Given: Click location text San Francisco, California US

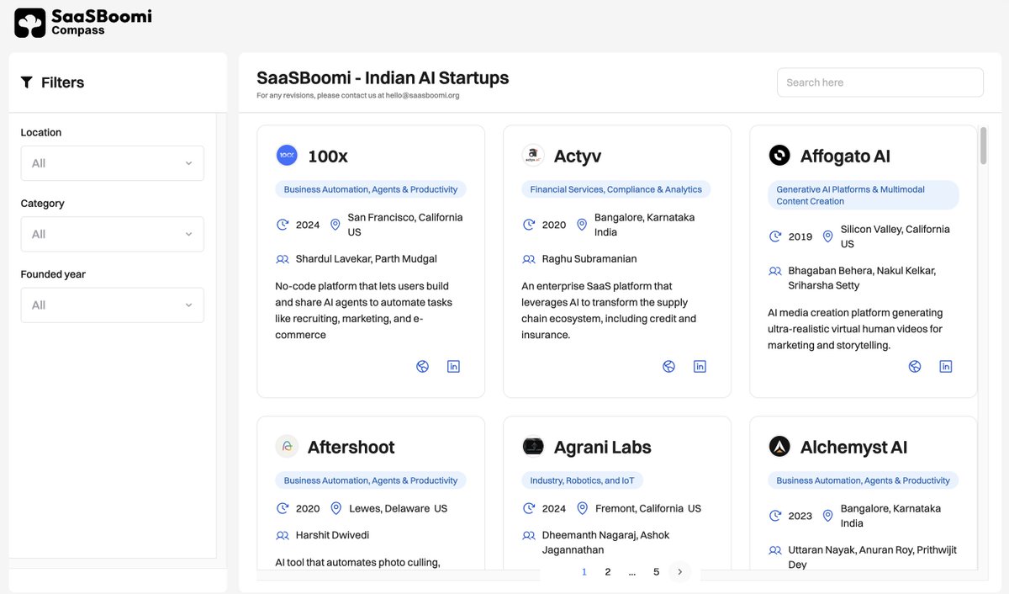Looking at the screenshot, I should point(405,225).
